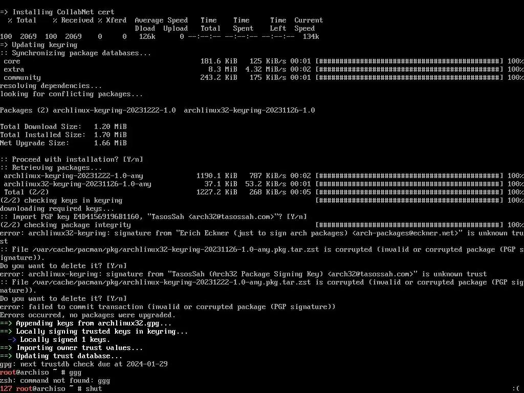The height and width of the screenshot is (393, 524).
Task: Click the extra download progress bar
Action: 409,70
